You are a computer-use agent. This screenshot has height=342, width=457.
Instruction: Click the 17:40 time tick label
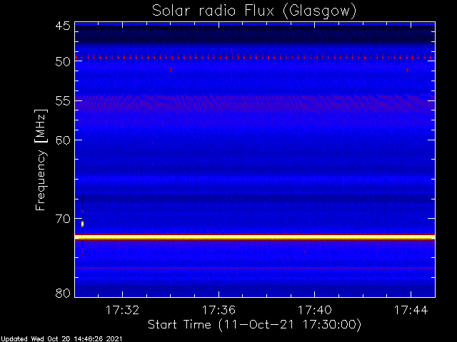click(x=315, y=310)
